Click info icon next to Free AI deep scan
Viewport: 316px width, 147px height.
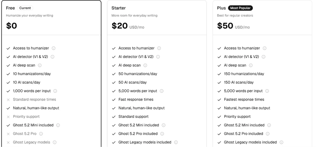coord(40,65)
